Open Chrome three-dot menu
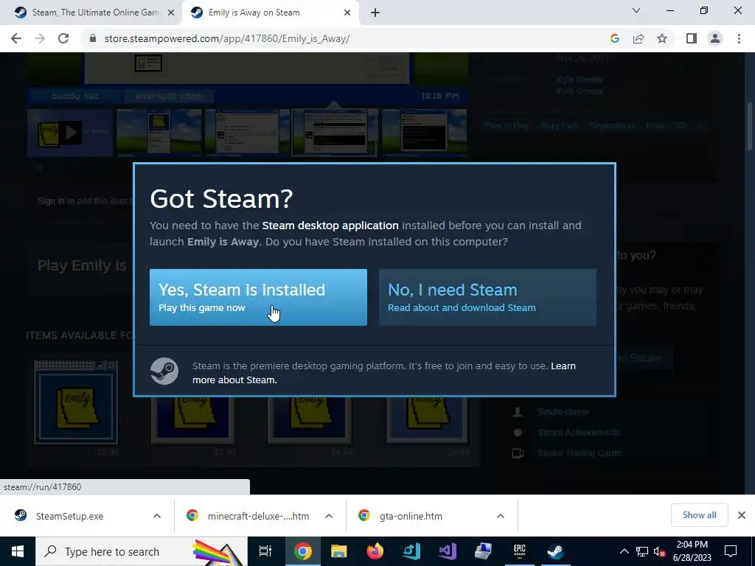 coord(739,38)
